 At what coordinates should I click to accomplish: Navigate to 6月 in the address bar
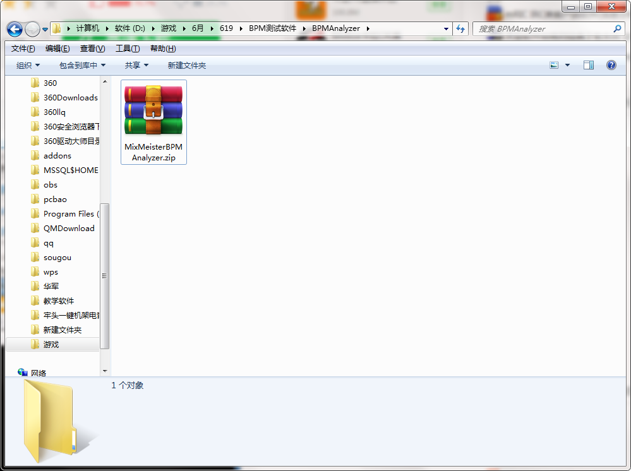(x=198, y=28)
